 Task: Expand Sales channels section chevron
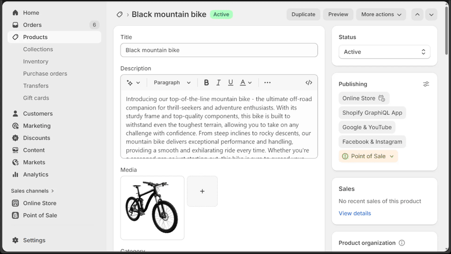click(x=53, y=191)
